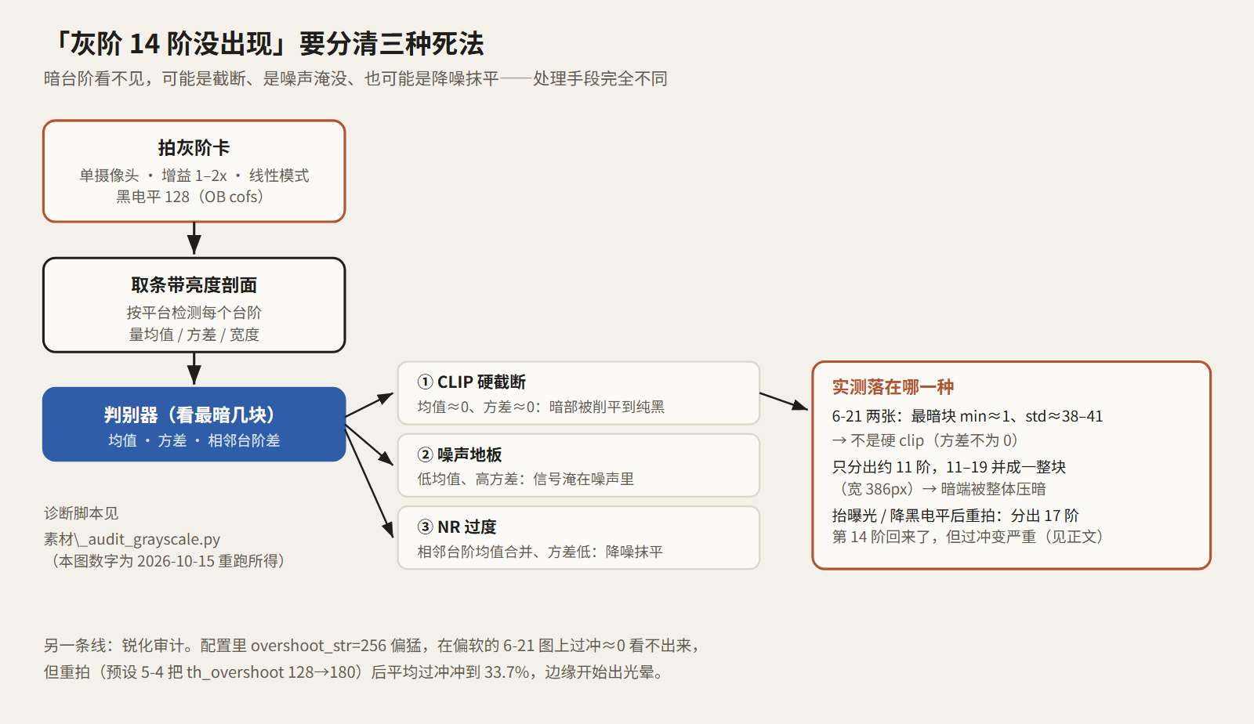Click the ③ NR 过度 heading
This screenshot has width=1254, height=724.
click(457, 527)
